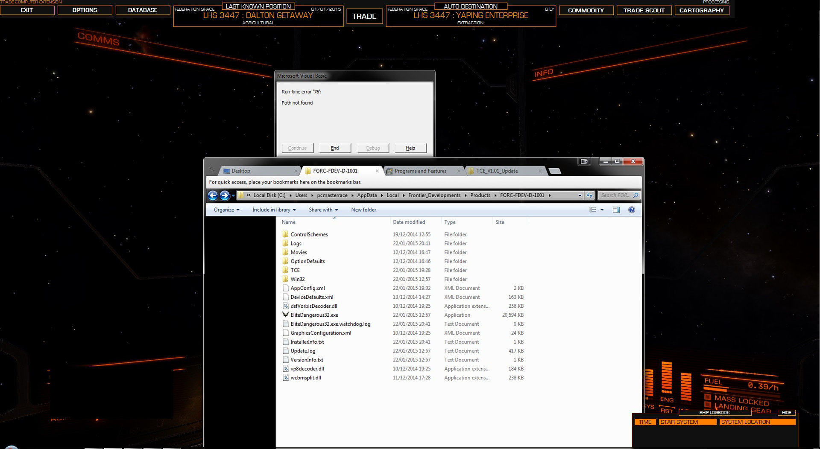
Task: Open the Organize dropdown menu
Action: pos(226,210)
